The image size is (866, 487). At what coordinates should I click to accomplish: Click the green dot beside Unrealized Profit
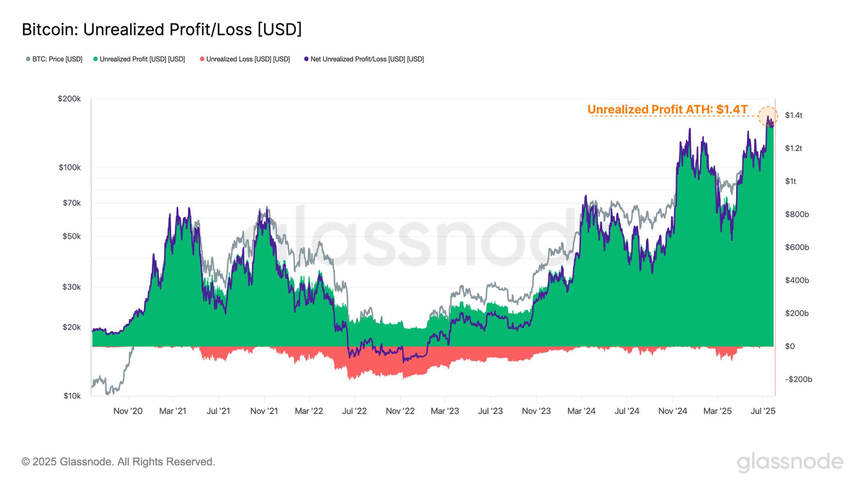pyautogui.click(x=95, y=59)
